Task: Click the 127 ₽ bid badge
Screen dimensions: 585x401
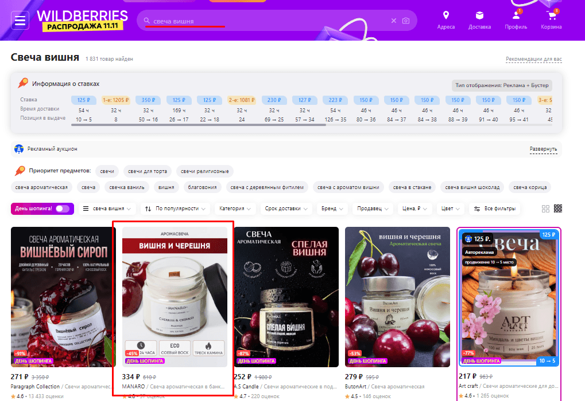Action: [x=305, y=100]
